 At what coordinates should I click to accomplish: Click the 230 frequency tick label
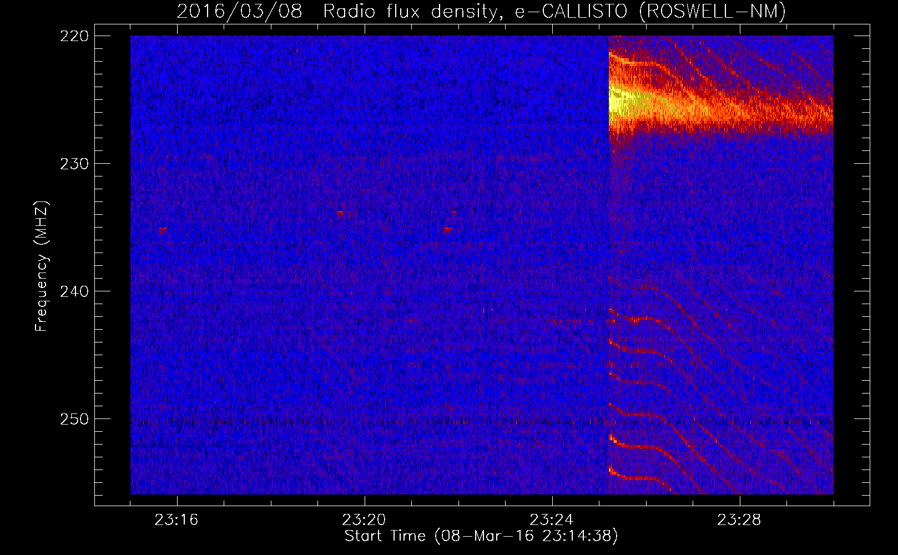(x=74, y=164)
